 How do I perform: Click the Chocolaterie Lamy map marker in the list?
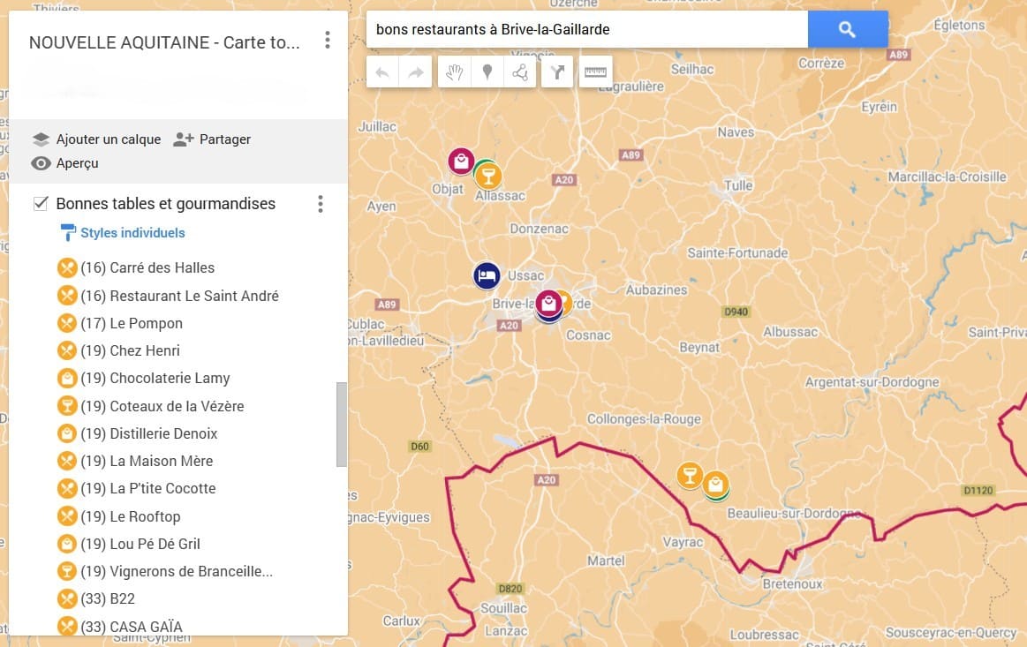point(68,378)
